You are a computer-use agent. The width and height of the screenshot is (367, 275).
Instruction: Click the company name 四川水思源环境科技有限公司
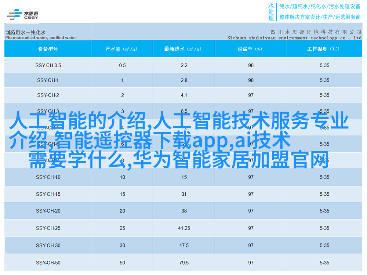click(316, 32)
